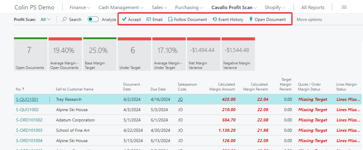
Task: Open the hamburger menu icon
Action: (x=344, y=7)
